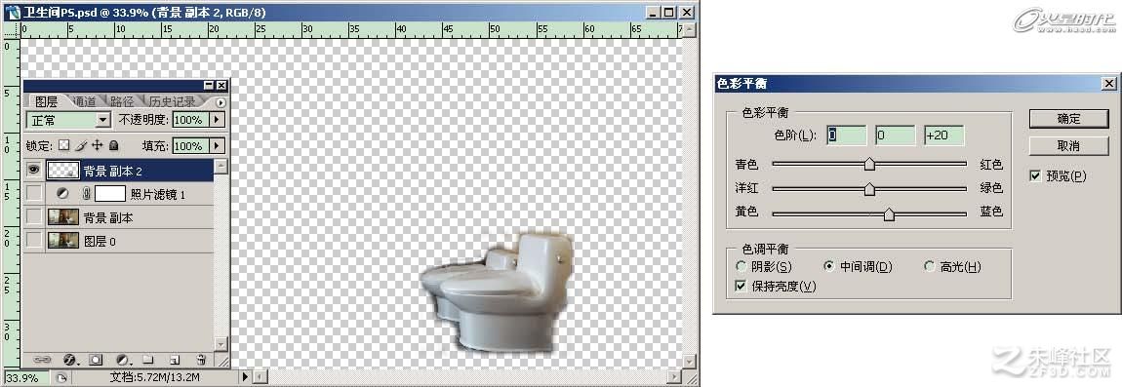The height and width of the screenshot is (387, 1122).
Task: Select the 高光 highlights radio button
Action: coord(930,267)
